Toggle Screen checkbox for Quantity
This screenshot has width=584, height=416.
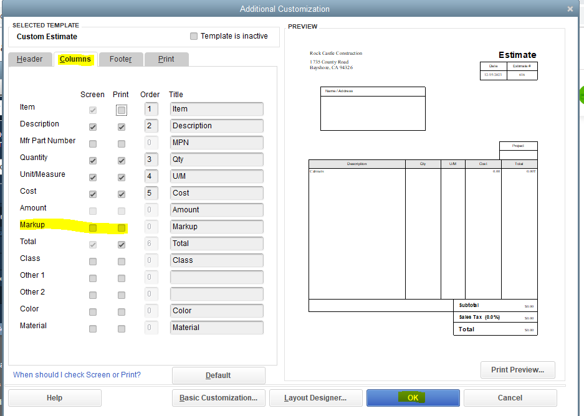93,161
